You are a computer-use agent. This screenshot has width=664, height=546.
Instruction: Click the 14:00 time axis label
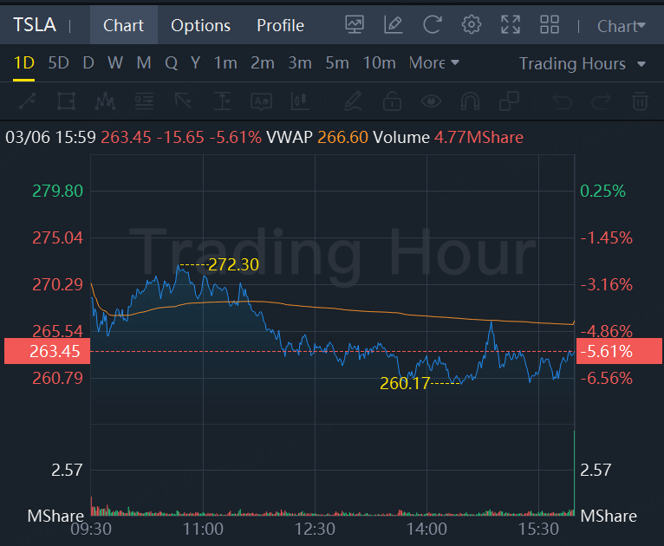click(x=426, y=529)
